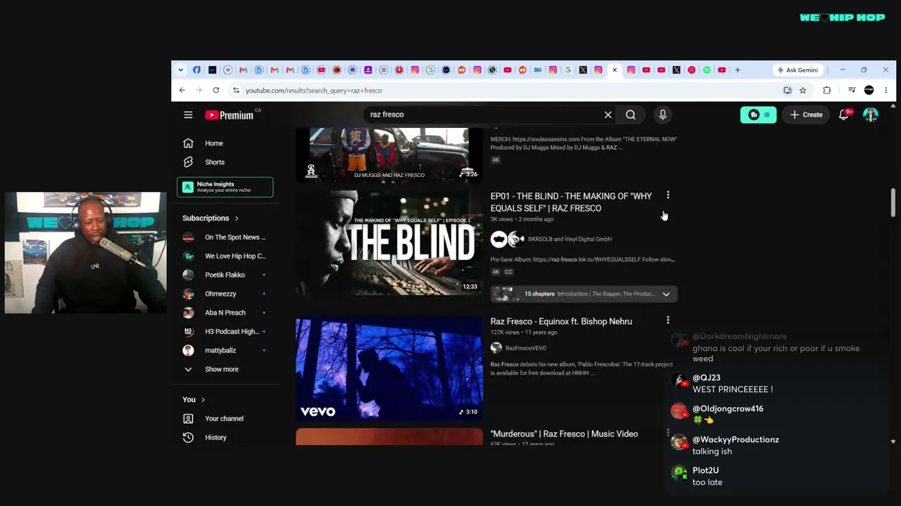Open the Chrome extensions puzzle icon
This screenshot has width=901, height=506.
[x=827, y=90]
